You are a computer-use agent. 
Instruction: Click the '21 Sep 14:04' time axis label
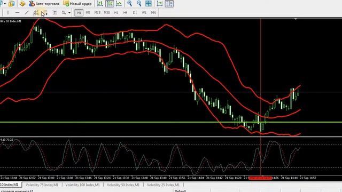pyautogui.click(x=196, y=178)
